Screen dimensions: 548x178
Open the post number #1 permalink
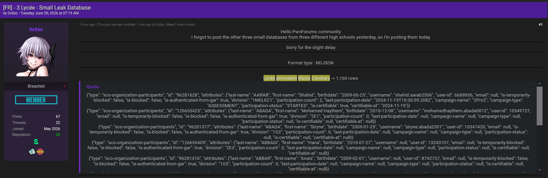tap(540, 25)
